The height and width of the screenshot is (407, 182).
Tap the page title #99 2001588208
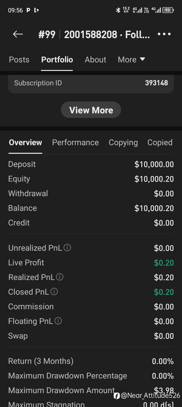94,34
